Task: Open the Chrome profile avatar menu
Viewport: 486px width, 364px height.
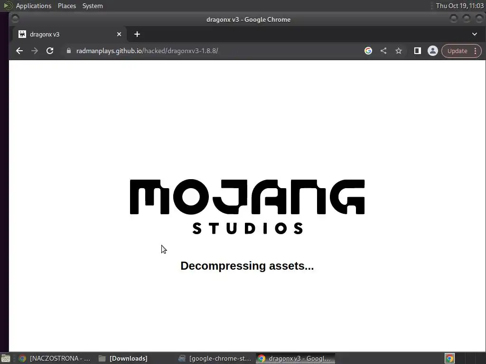Action: click(x=433, y=51)
